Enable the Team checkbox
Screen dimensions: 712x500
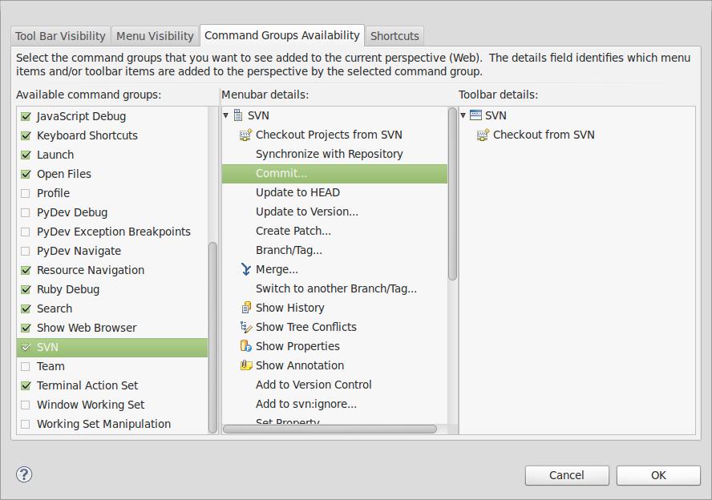(26, 367)
